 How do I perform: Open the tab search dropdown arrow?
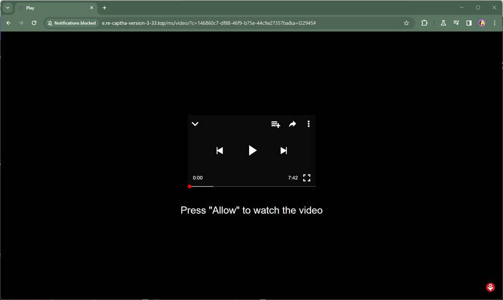[8, 8]
